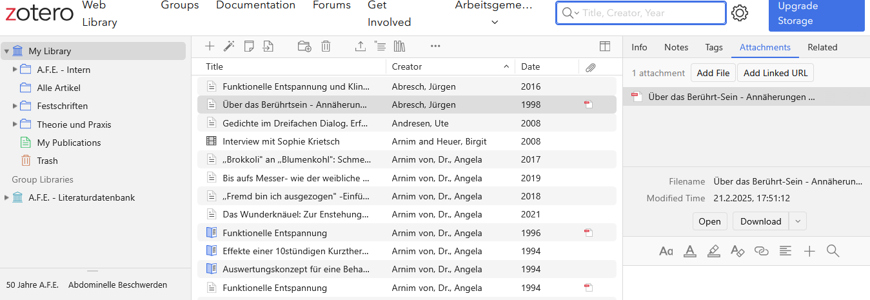The height and width of the screenshot is (300, 870).
Task: Open the Documentation link in the header
Action: click(255, 5)
